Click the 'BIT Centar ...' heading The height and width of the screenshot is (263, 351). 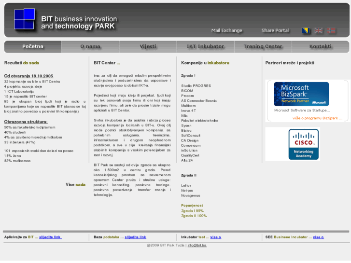point(107,63)
